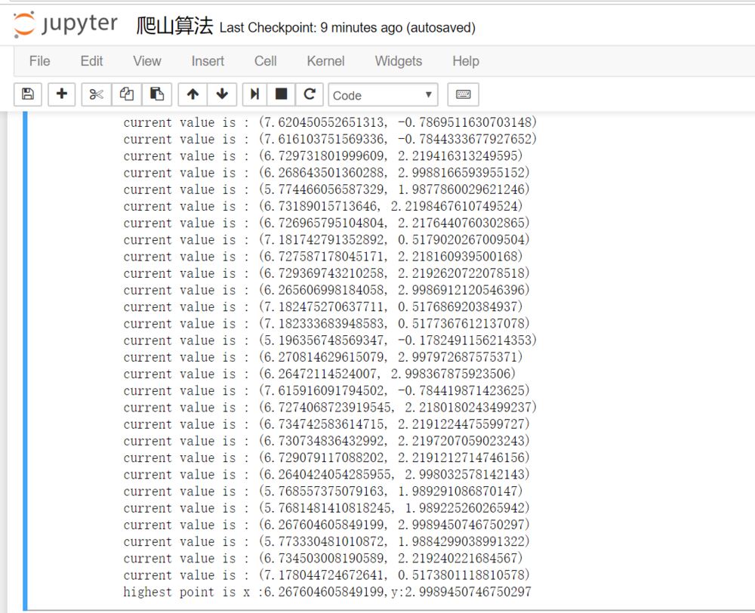The height and width of the screenshot is (613, 755).
Task: Click output line with 6.729369743210258
Action: (x=326, y=273)
